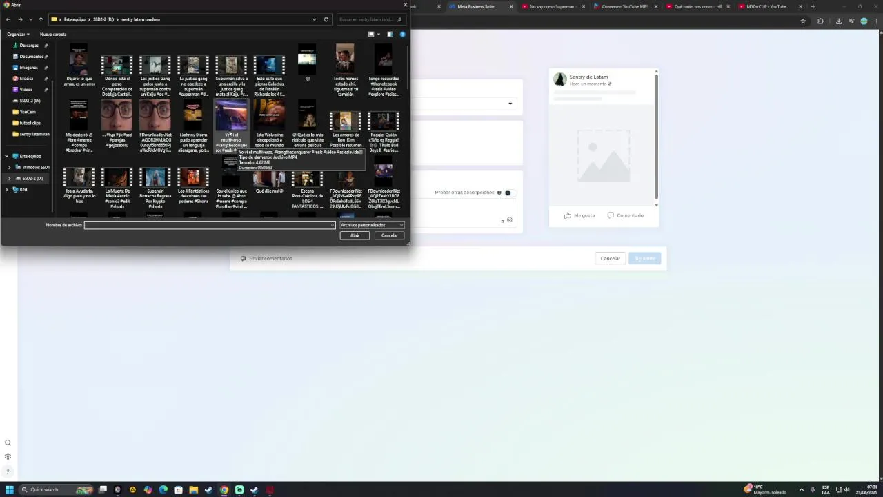Open Documentos in quick access
This screenshot has height=497, width=883.
(31, 57)
